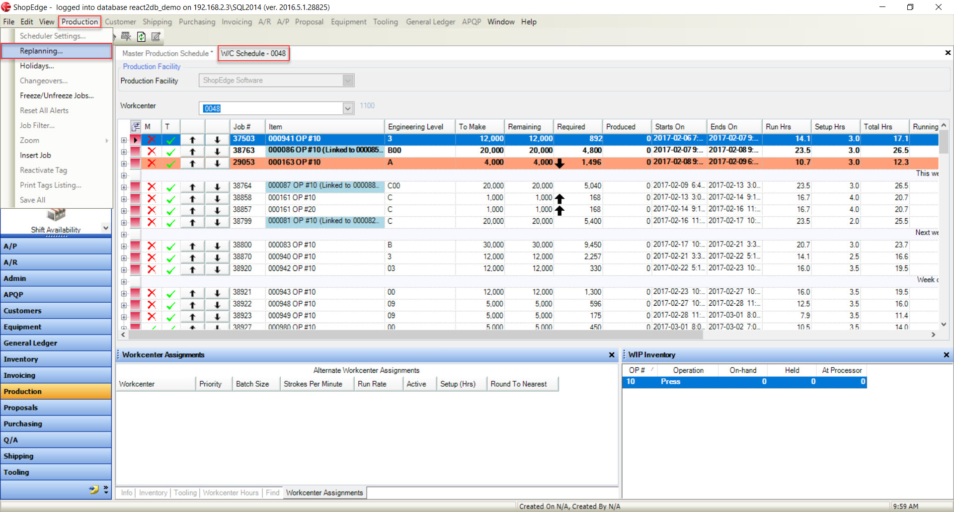Select Insert Job from the menu
954x512 pixels.
tap(35, 155)
